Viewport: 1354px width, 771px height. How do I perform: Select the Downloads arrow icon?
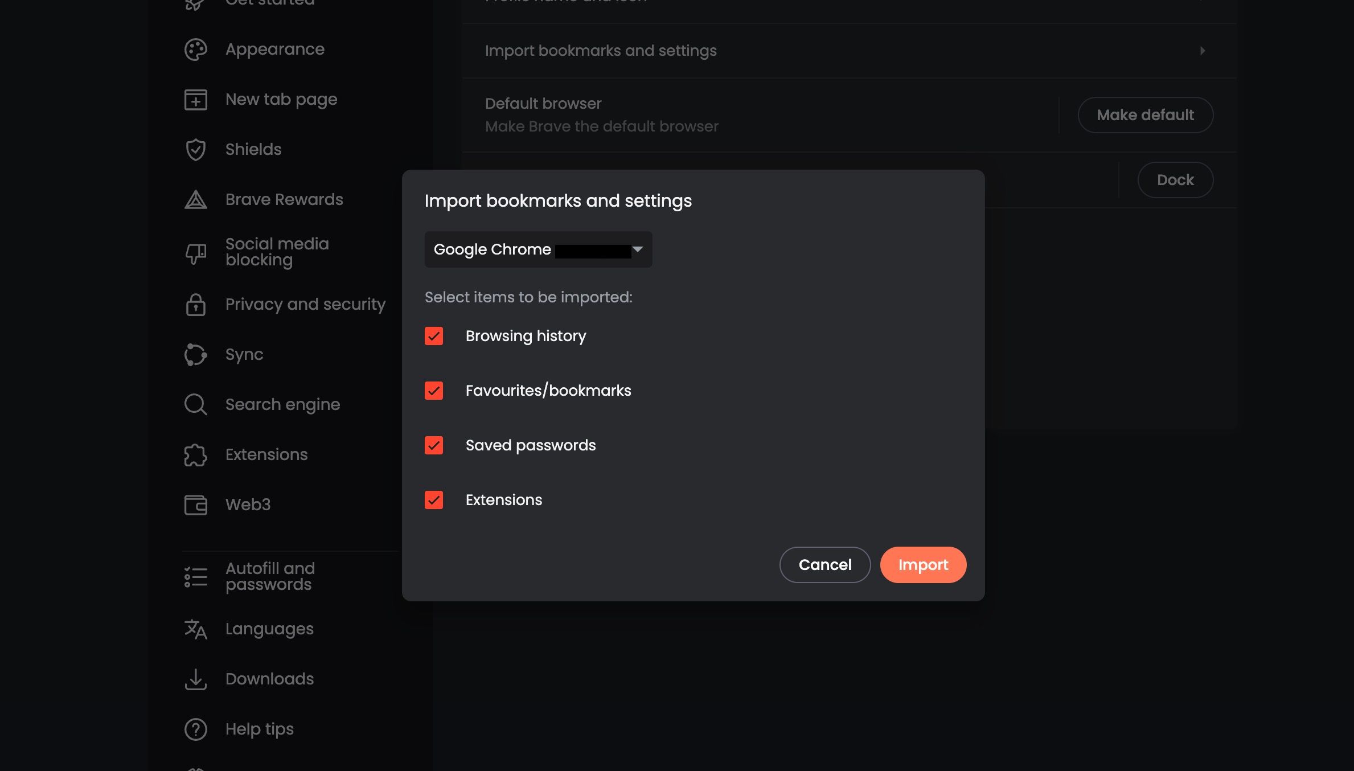(x=195, y=679)
